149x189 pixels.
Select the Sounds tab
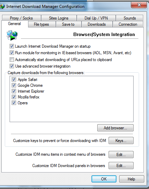pyautogui.click(x=129, y=18)
